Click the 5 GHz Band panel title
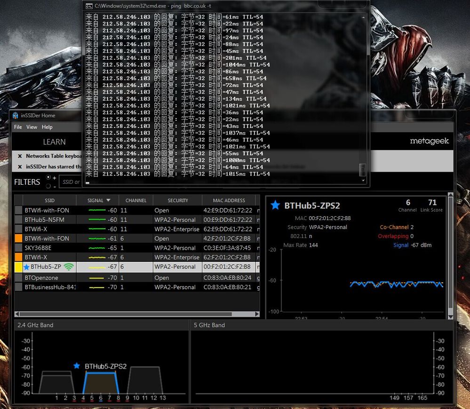This screenshot has height=409, width=470. pos(209,325)
